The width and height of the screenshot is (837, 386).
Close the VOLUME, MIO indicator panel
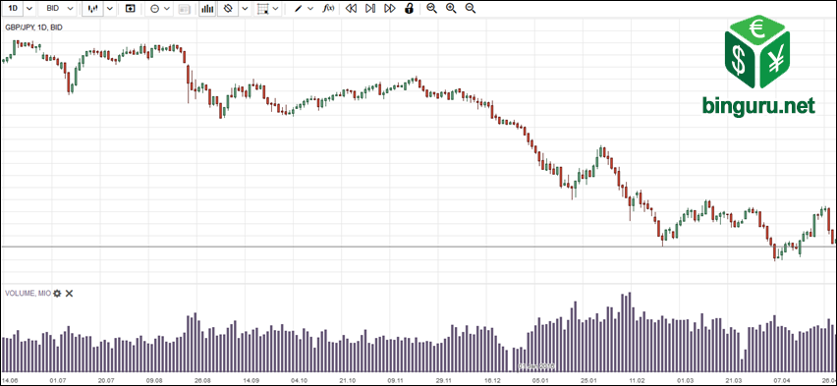(69, 293)
